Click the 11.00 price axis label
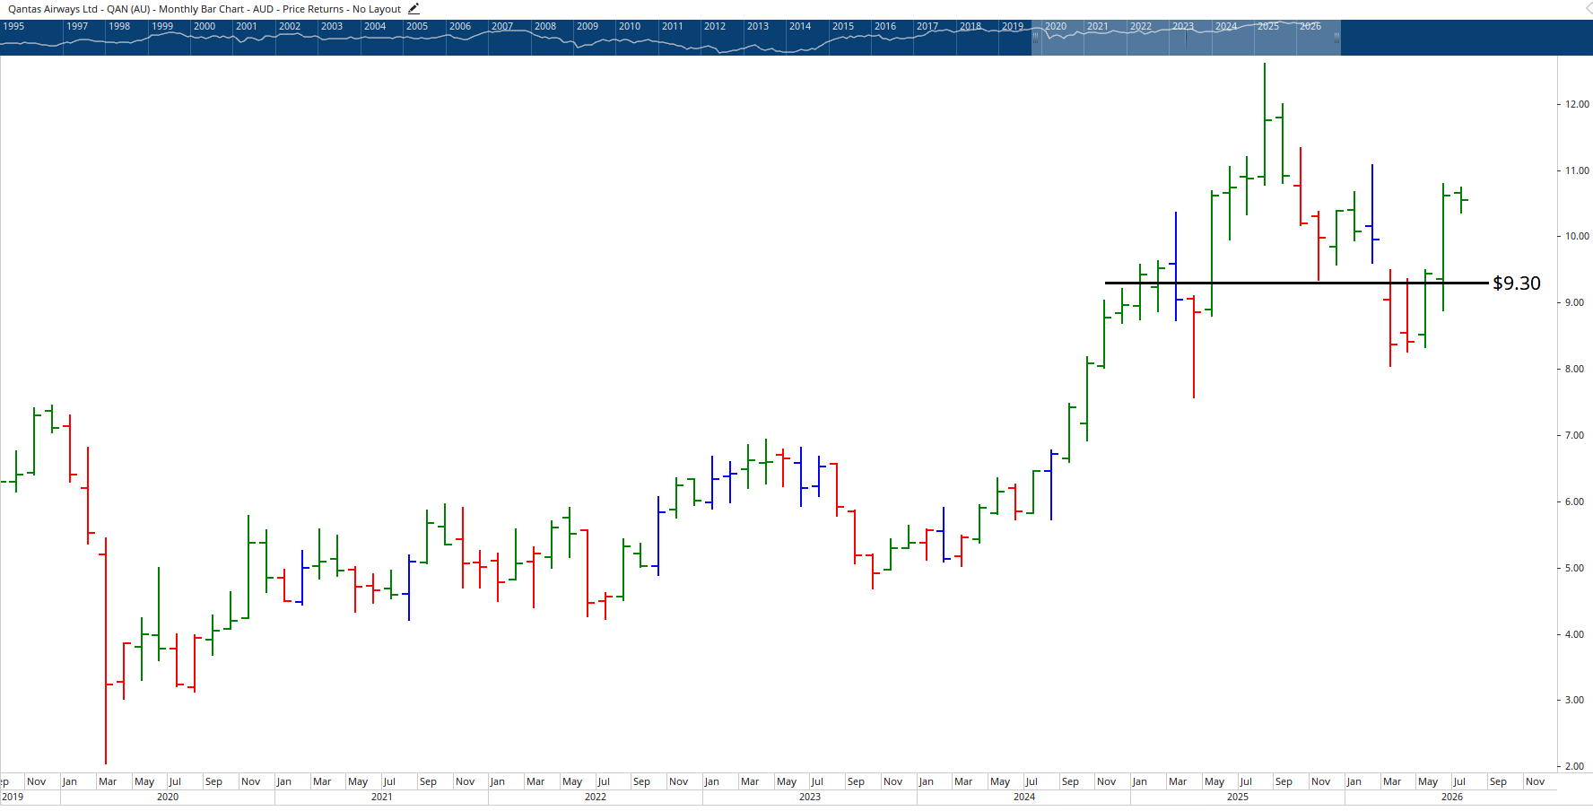 coord(1577,170)
